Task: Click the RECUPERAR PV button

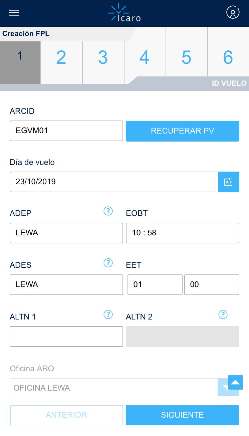Action: click(183, 131)
